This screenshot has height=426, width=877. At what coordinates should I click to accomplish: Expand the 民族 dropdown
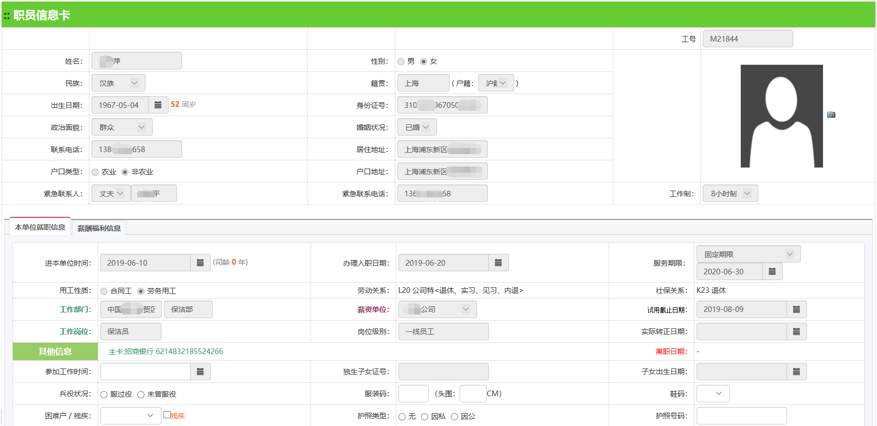pyautogui.click(x=118, y=83)
